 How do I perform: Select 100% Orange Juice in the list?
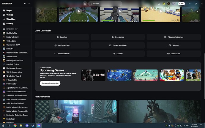point(14,72)
